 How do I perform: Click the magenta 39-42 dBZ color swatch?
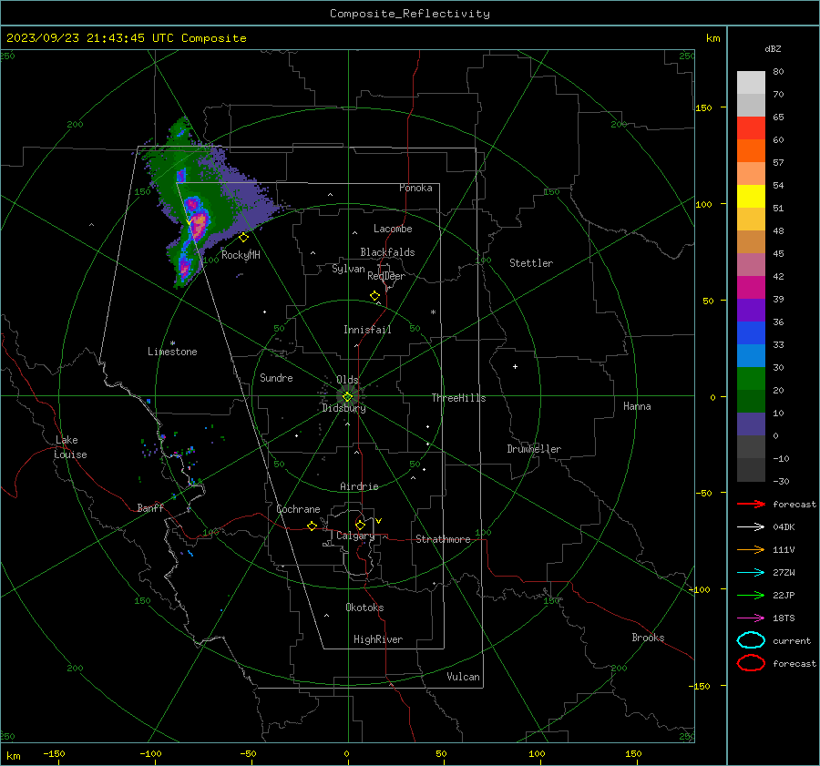(x=751, y=288)
